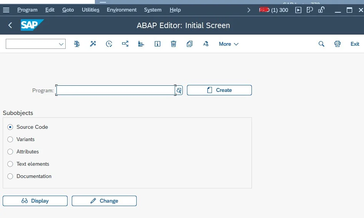Open the Edit menu
The width and height of the screenshot is (364, 218).
click(x=50, y=10)
